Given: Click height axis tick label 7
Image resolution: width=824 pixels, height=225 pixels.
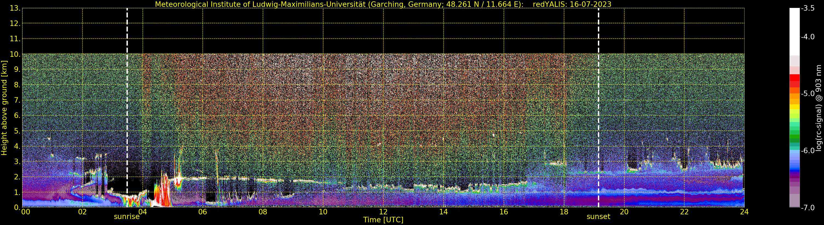Looking at the screenshot, I should [17, 100].
